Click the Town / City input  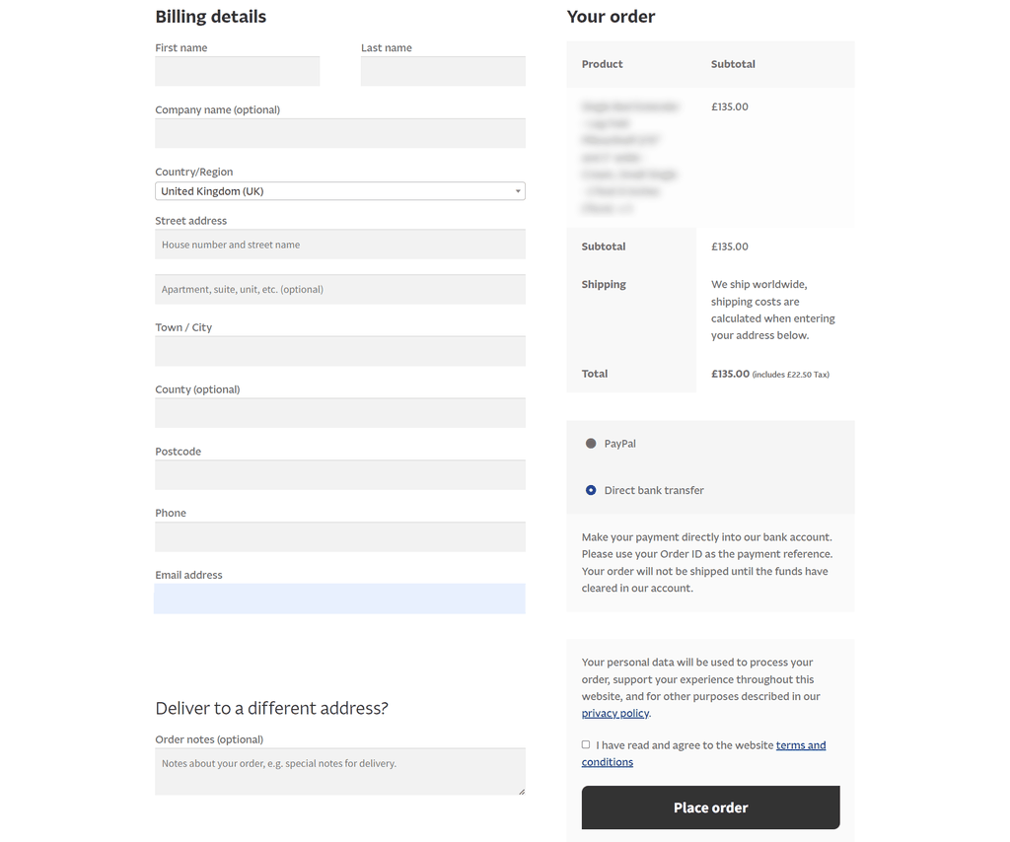point(339,351)
